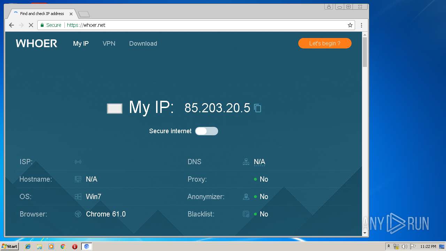Screen dimensions: 446x251
Task: Click the WHOER logo
Action: tap(37, 44)
